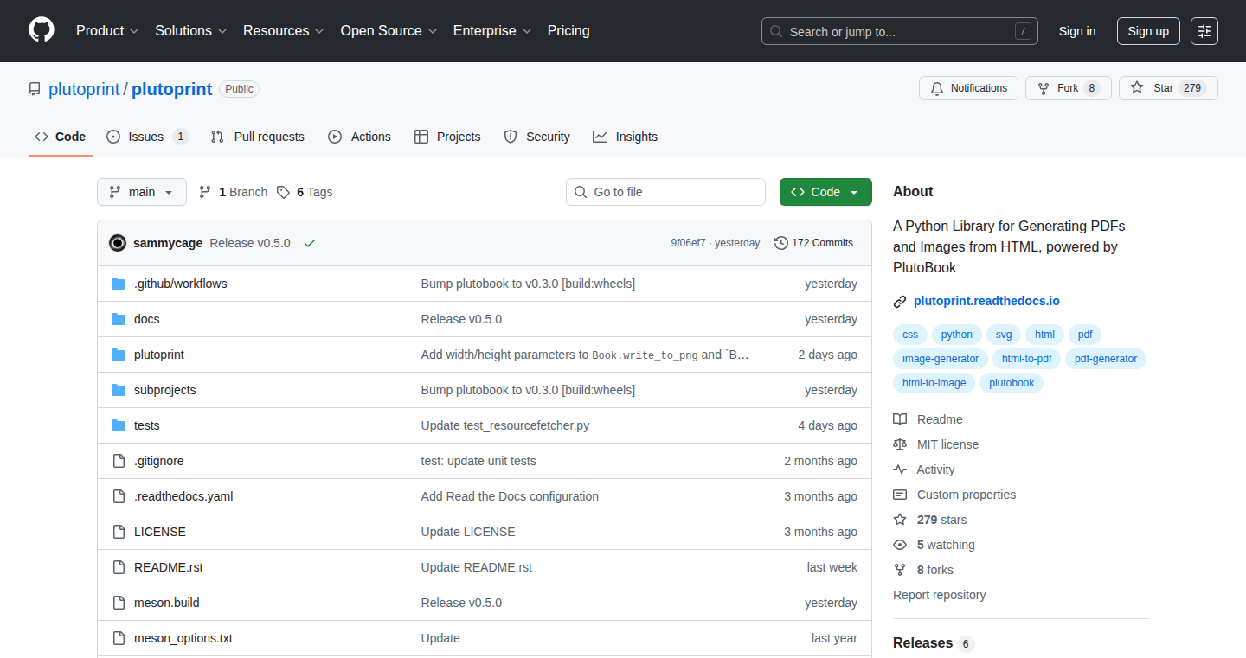Click the fork icon beside 8 forks
The image size is (1246, 658).
(x=900, y=570)
